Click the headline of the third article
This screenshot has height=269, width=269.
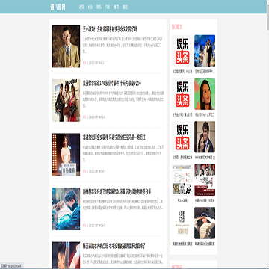[114, 137]
